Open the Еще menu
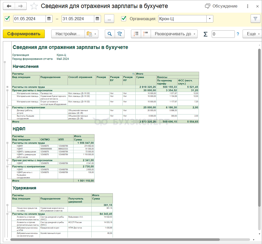Screen dimensions: 262x244 click(x=253, y=34)
